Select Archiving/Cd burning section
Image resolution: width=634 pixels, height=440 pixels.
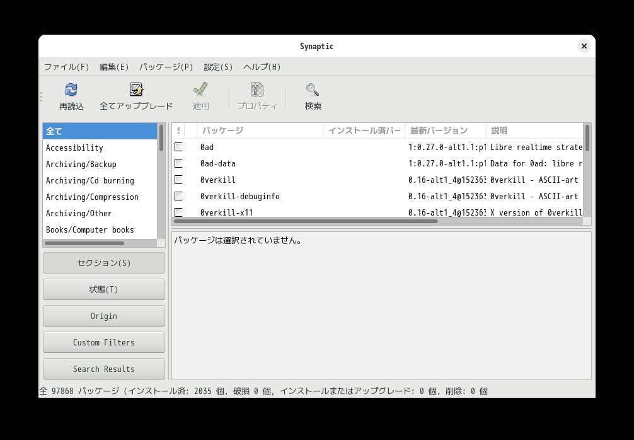pyautogui.click(x=100, y=180)
